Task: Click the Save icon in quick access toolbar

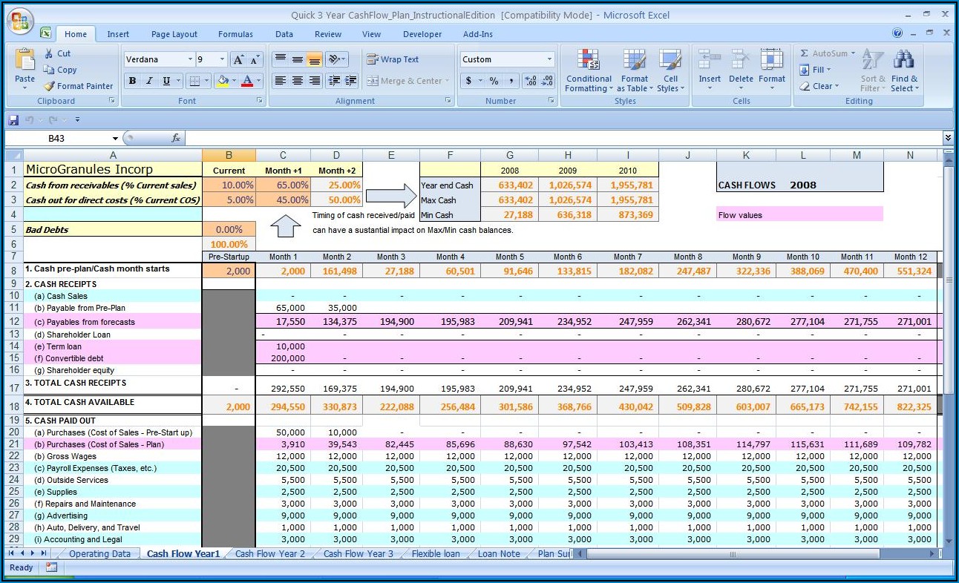Action: [13, 119]
